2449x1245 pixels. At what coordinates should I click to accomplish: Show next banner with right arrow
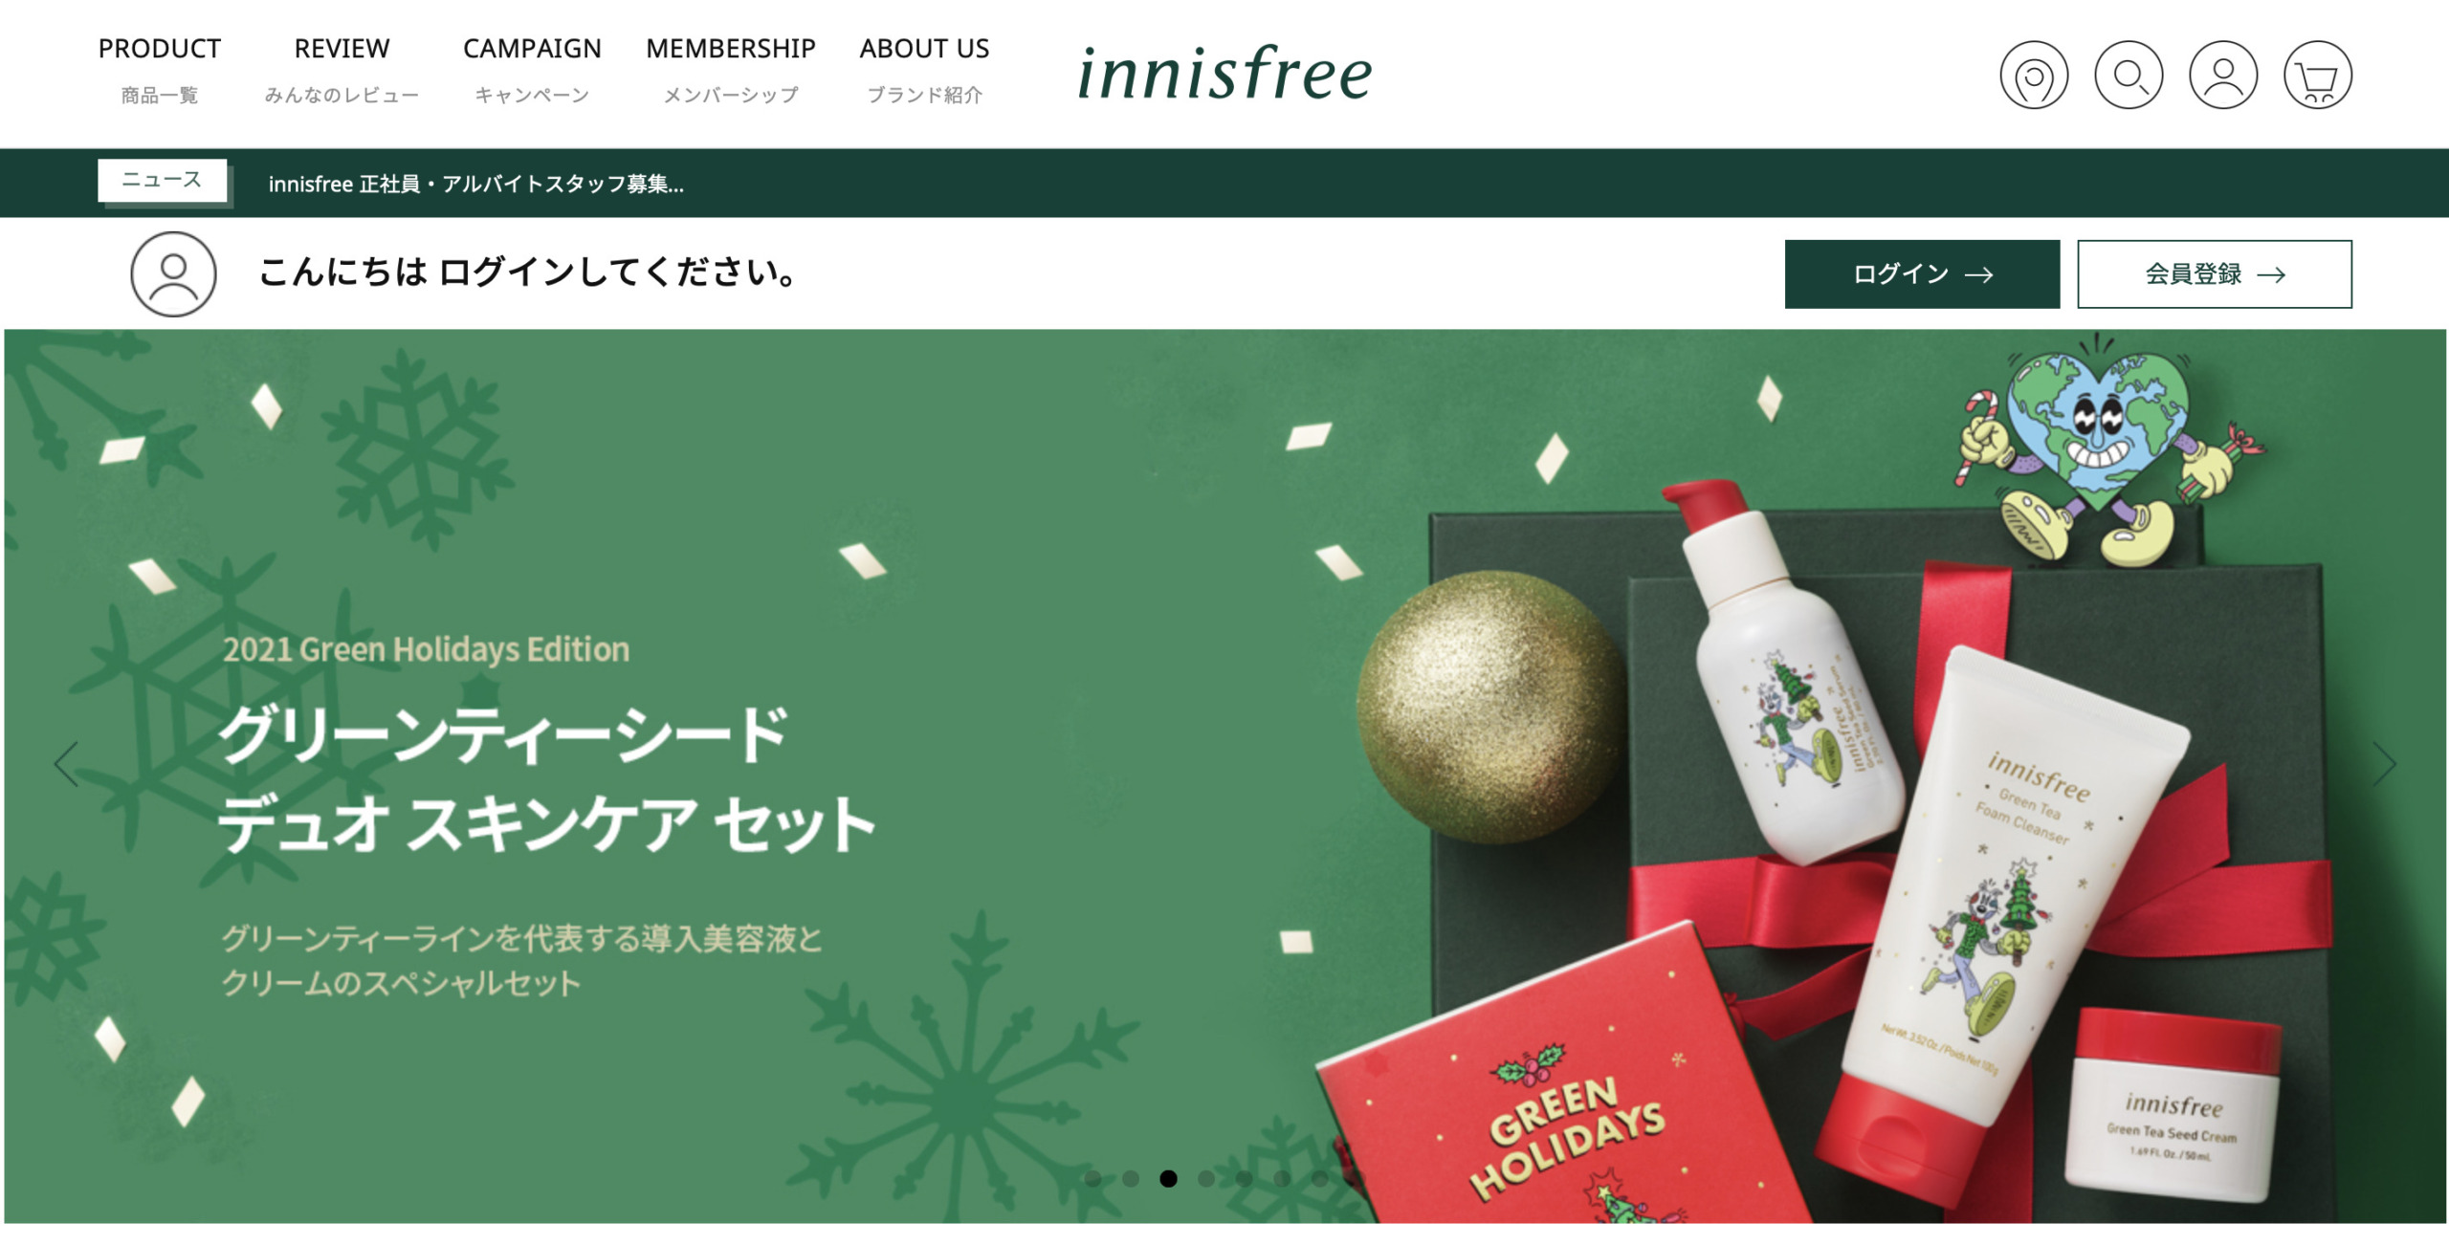pyautogui.click(x=2383, y=764)
